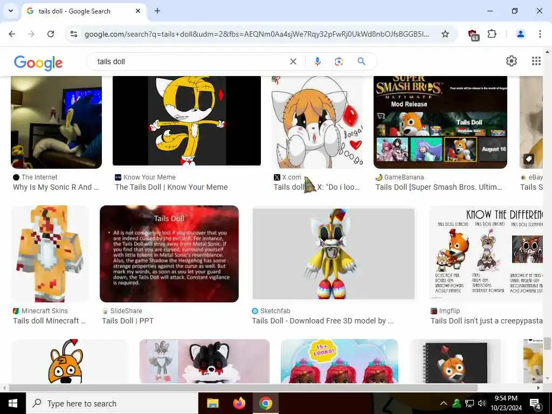This screenshot has height=414, width=552.
Task: Open 'Why Is My Sonic R And ...' link
Action: pos(56,187)
